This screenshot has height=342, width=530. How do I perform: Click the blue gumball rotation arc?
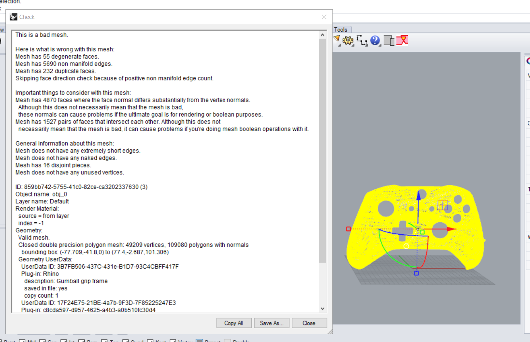tap(402, 234)
